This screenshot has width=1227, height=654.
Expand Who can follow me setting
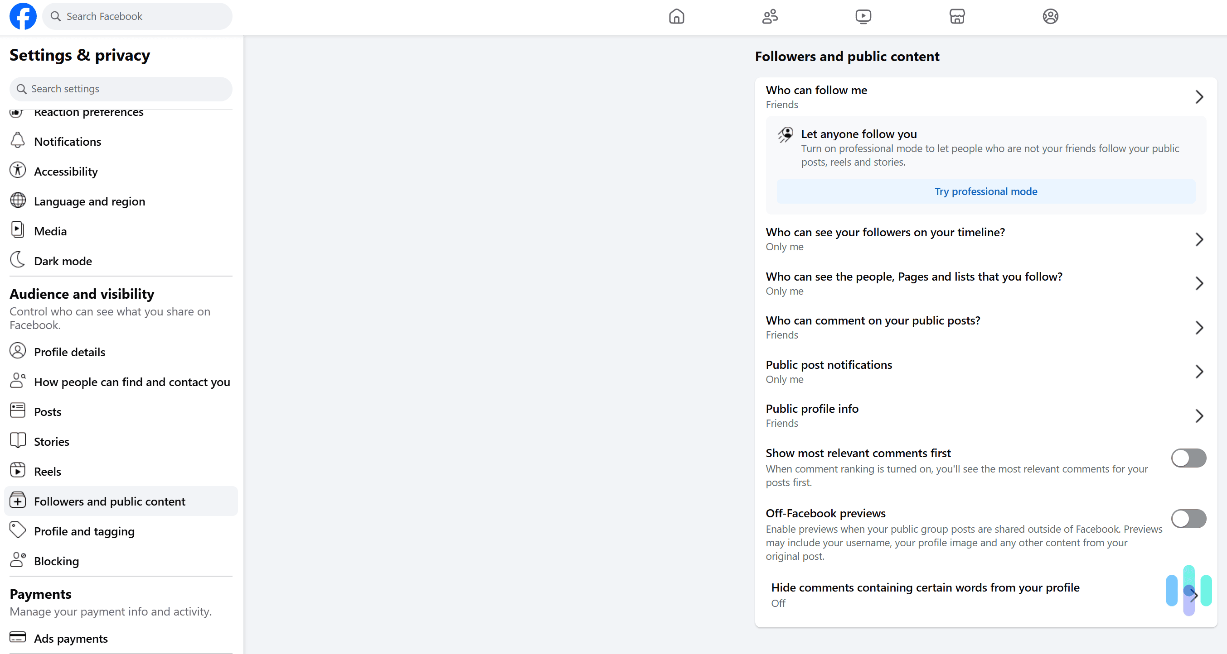point(1199,96)
